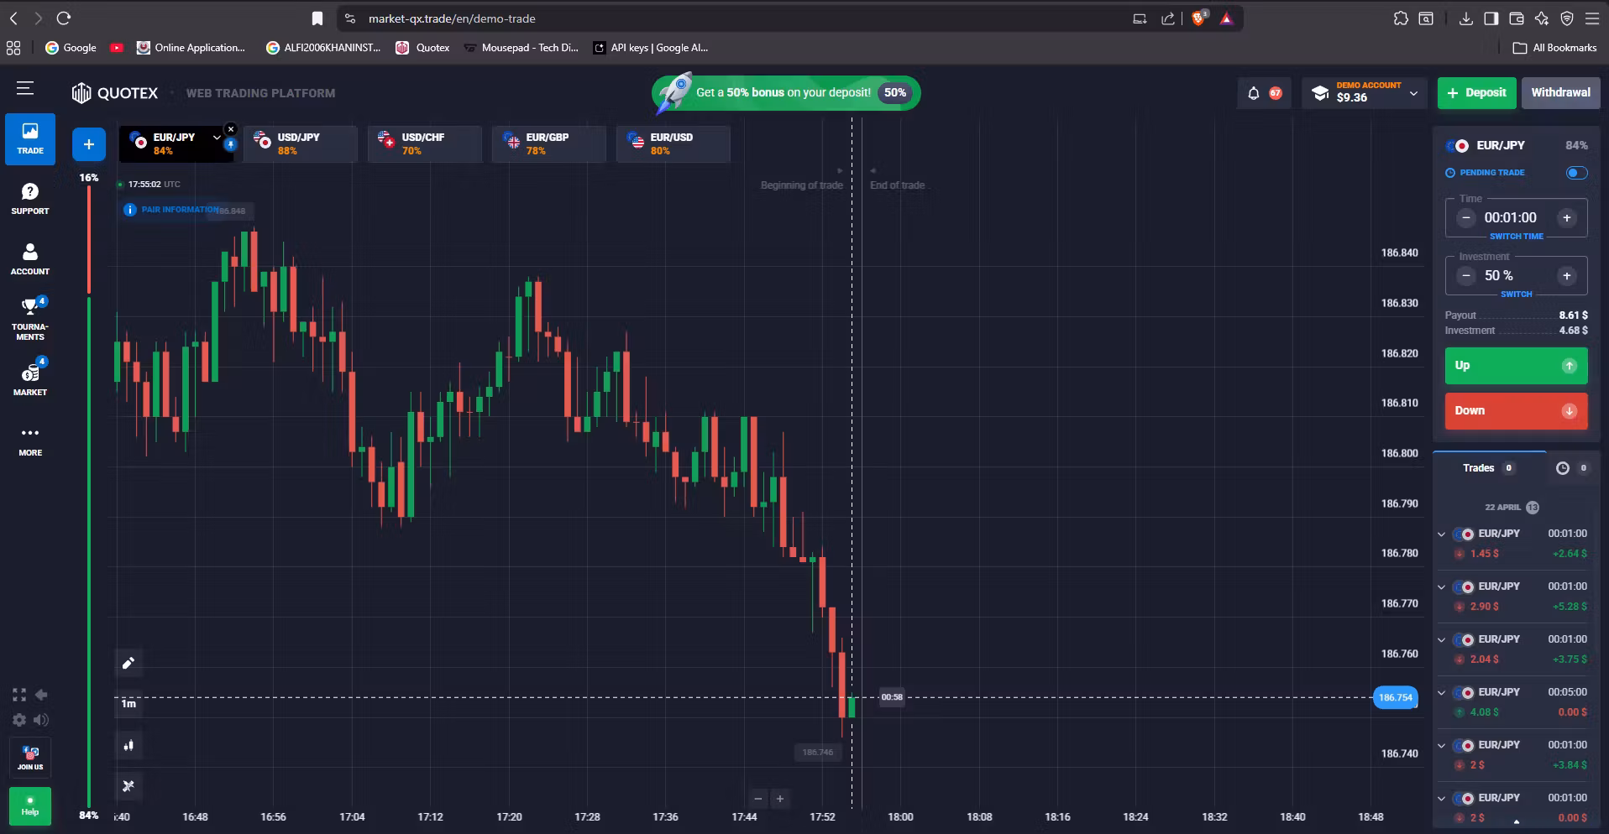The width and height of the screenshot is (1609, 834).
Task: Open the indicators tool on the chart
Action: pyautogui.click(x=128, y=786)
